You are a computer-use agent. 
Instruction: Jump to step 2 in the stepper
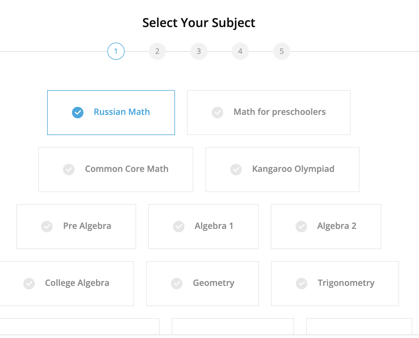point(157,51)
